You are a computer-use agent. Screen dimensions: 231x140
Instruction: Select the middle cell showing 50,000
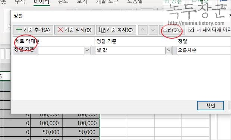[x=47, y=132]
